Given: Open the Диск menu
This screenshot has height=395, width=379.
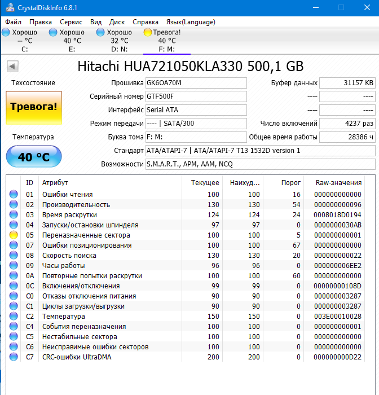Looking at the screenshot, I should tap(117, 22).
